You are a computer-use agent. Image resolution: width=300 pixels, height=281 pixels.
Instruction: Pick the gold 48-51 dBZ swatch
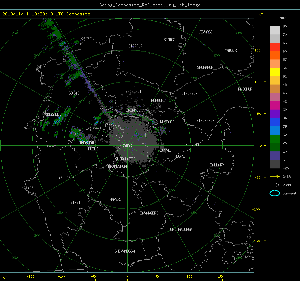[x=275, y=81]
